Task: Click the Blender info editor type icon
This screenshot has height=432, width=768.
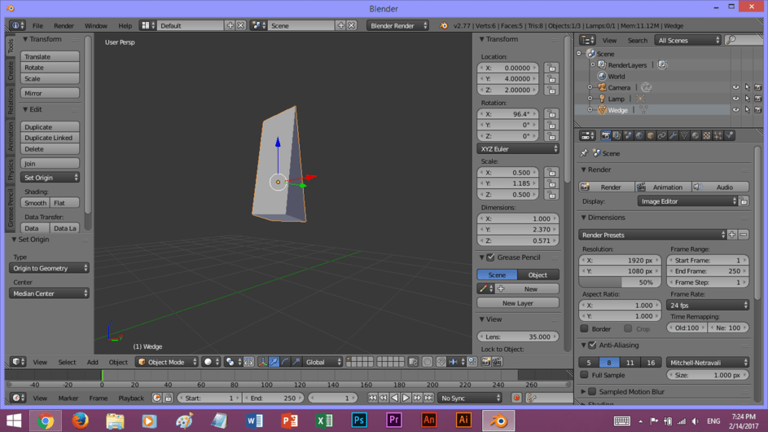Action: coord(17,25)
